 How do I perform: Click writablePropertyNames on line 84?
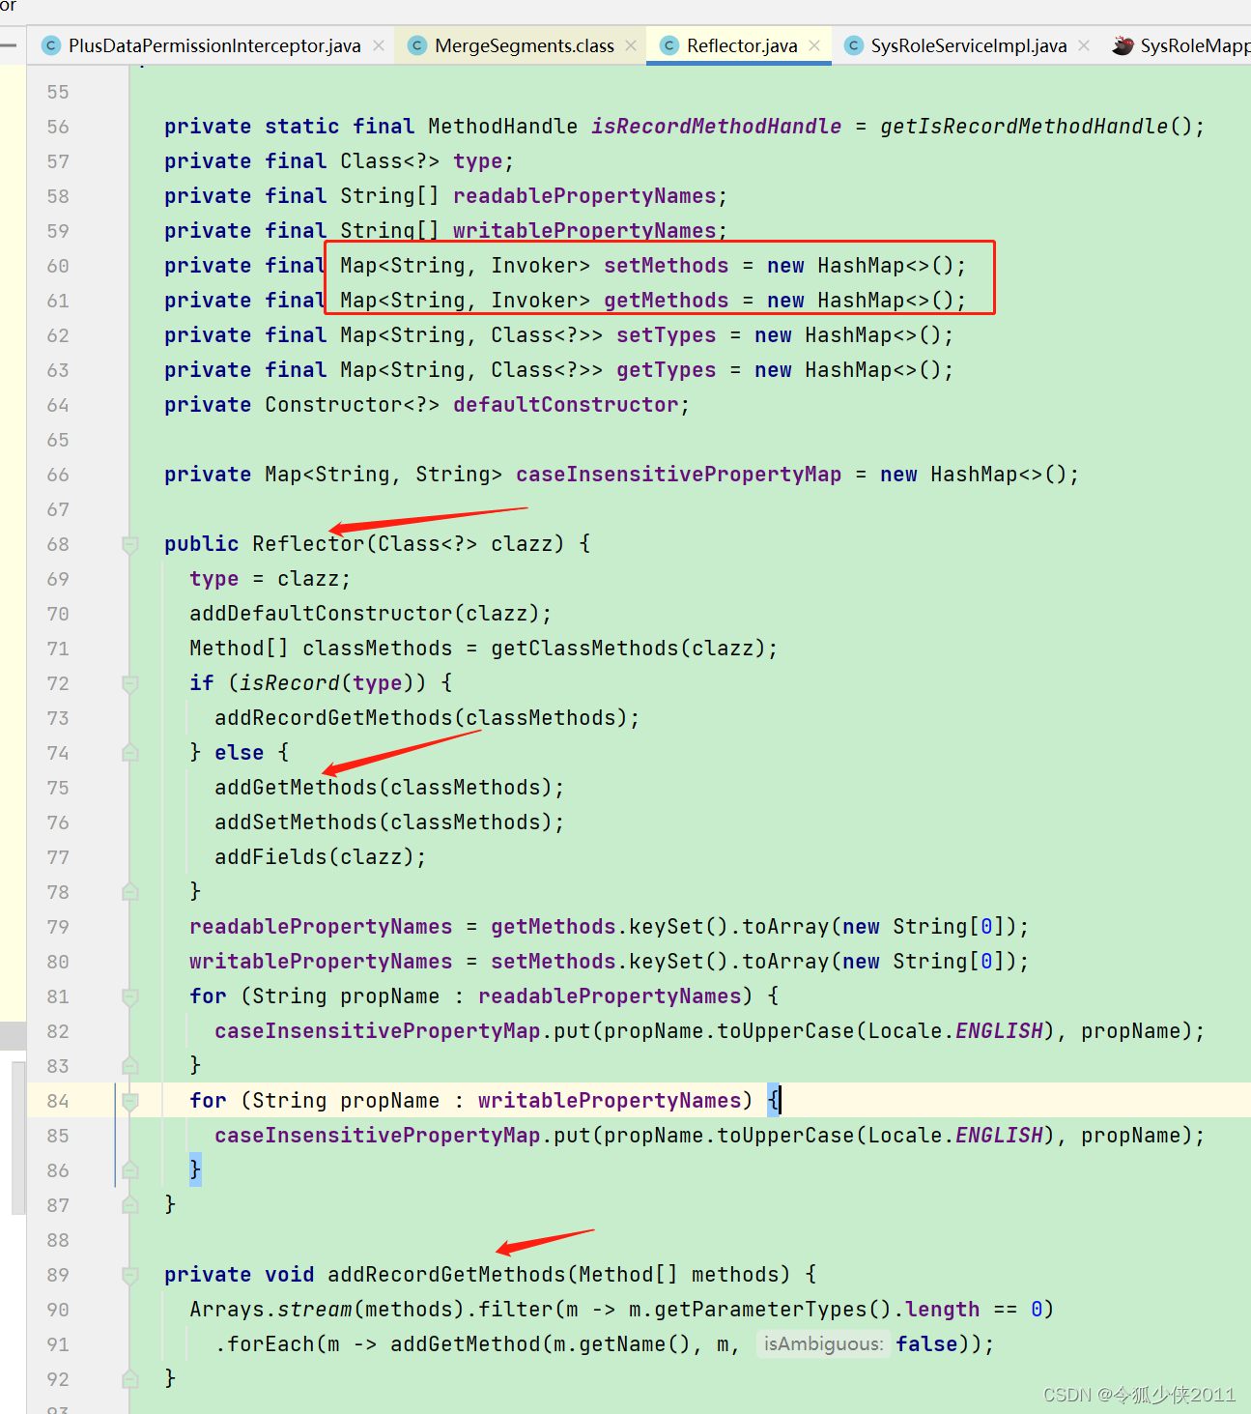click(x=610, y=1101)
